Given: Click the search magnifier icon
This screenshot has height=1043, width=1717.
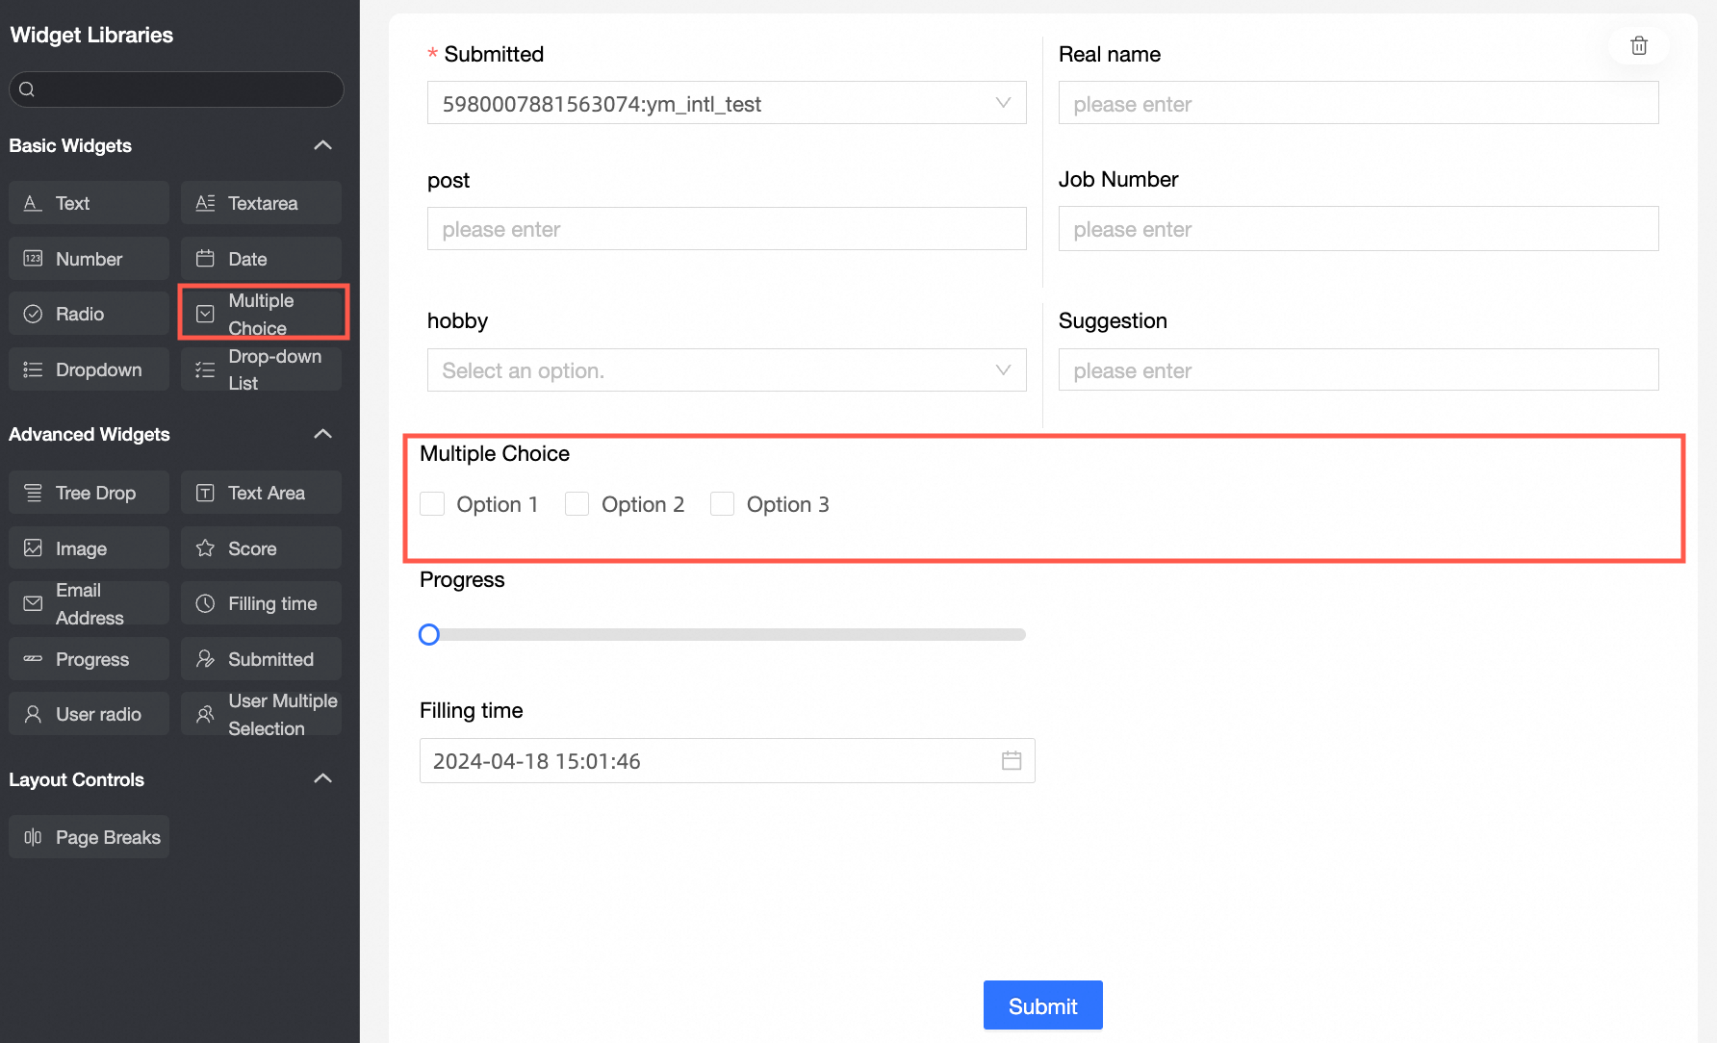Looking at the screenshot, I should pyautogui.click(x=27, y=89).
